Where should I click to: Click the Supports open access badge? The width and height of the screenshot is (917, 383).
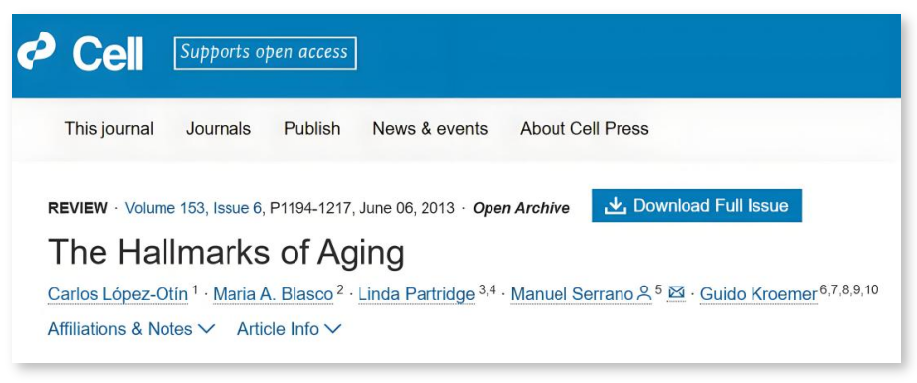pos(265,53)
